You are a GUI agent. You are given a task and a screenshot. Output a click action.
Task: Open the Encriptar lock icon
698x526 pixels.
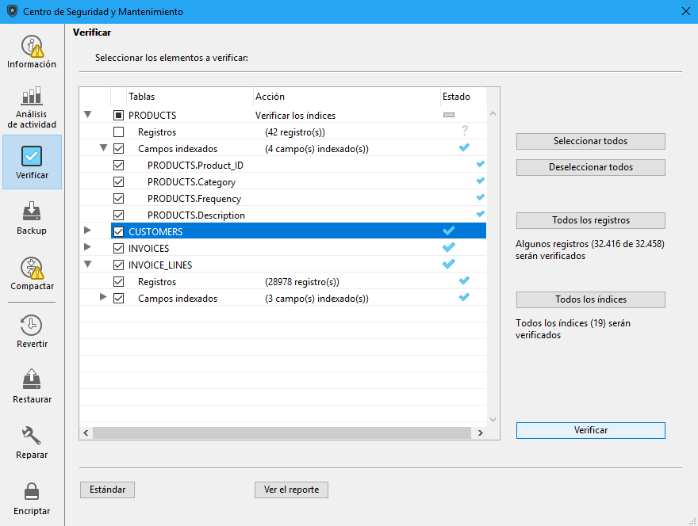point(32,497)
